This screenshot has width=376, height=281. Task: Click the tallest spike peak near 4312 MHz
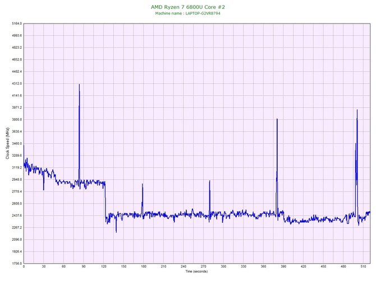coord(79,85)
